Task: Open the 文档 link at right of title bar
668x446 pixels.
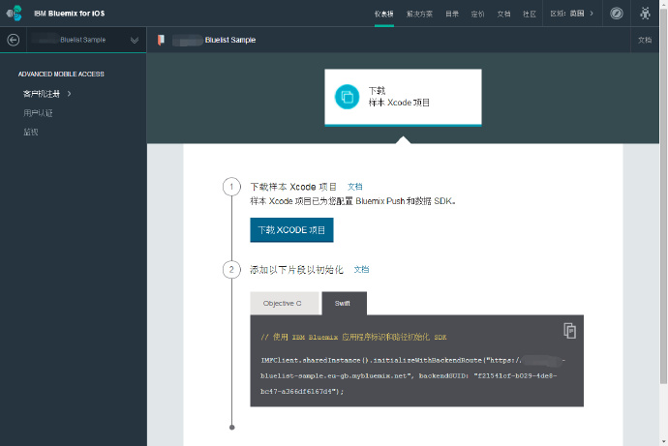Action: [645, 40]
